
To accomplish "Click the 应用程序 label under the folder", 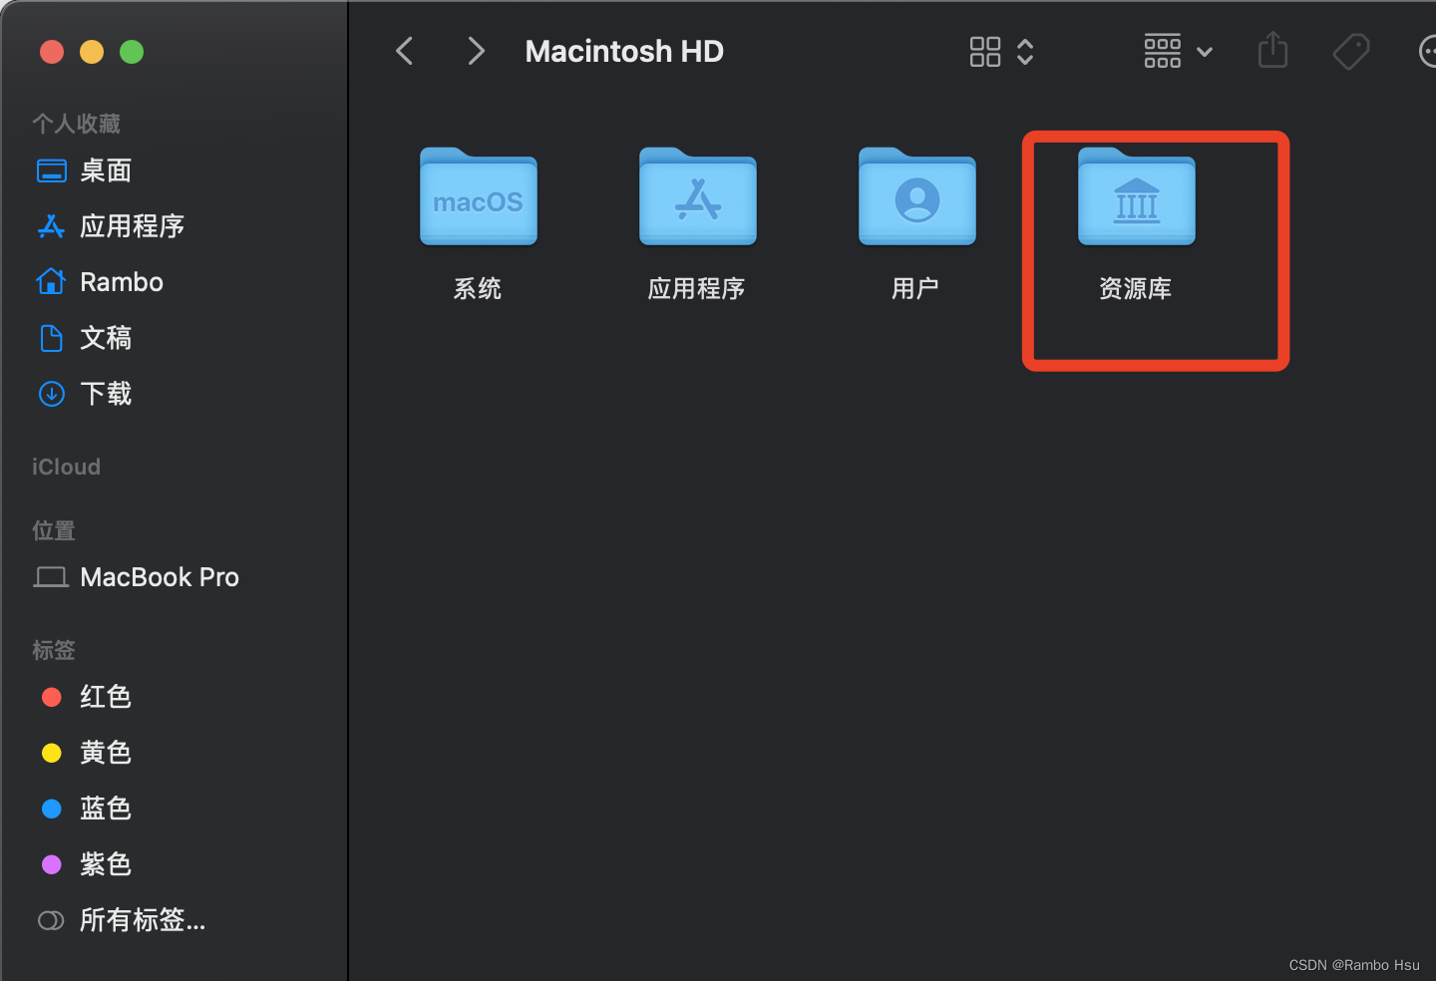I will [x=697, y=289].
